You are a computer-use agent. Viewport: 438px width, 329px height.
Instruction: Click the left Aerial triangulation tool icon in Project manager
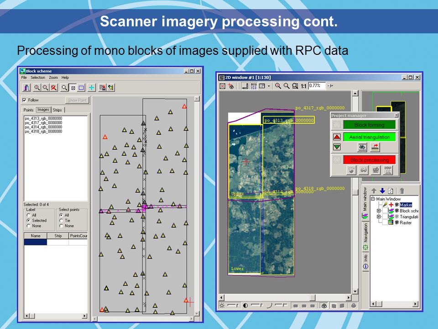tap(362, 147)
